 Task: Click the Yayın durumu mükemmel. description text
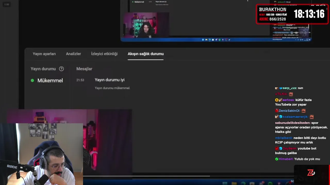coord(112,88)
